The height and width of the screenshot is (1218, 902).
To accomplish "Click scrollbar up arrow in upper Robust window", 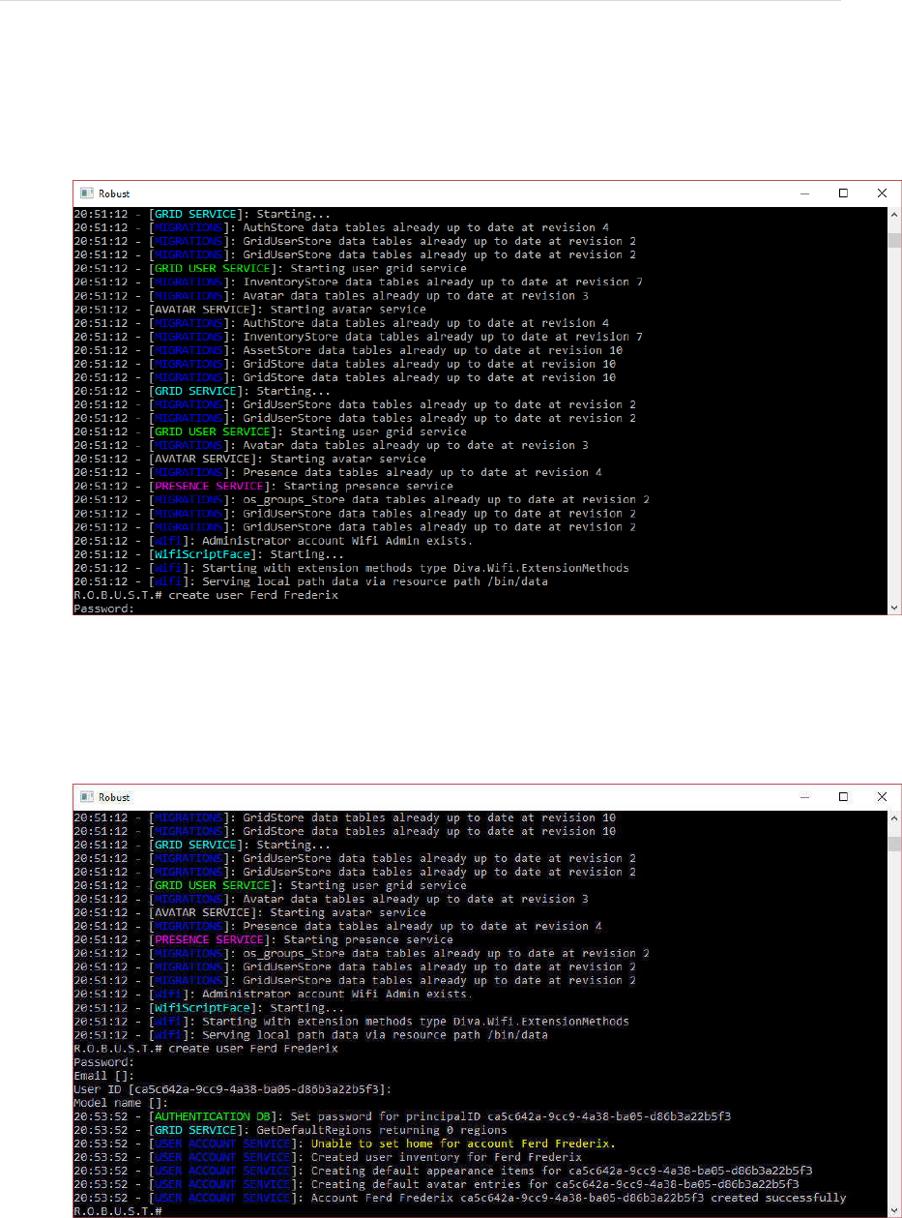I will coord(894,215).
